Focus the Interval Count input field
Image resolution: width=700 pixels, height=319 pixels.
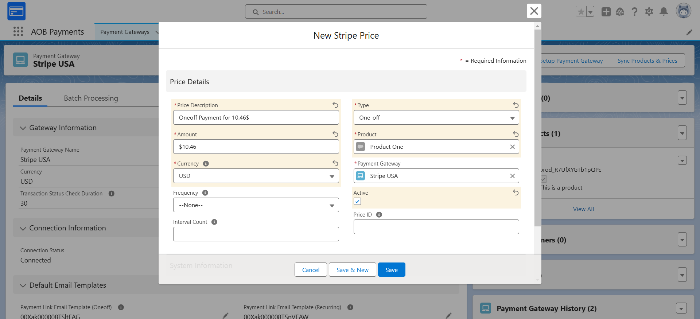click(x=256, y=234)
